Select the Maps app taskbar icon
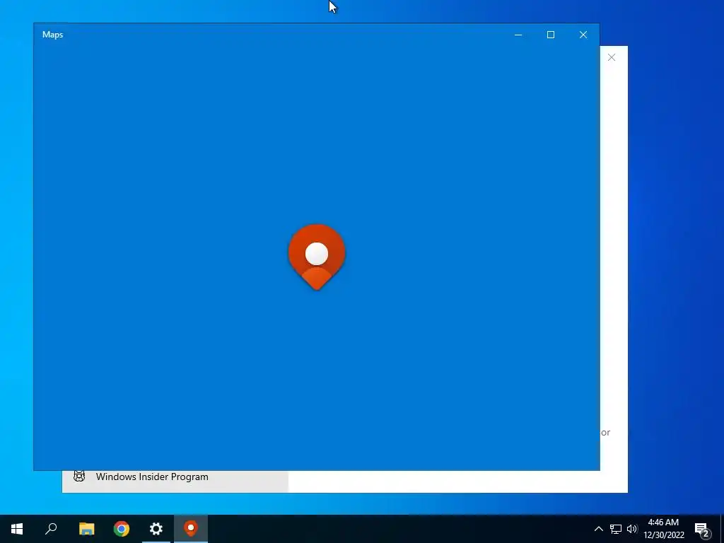 point(191,529)
